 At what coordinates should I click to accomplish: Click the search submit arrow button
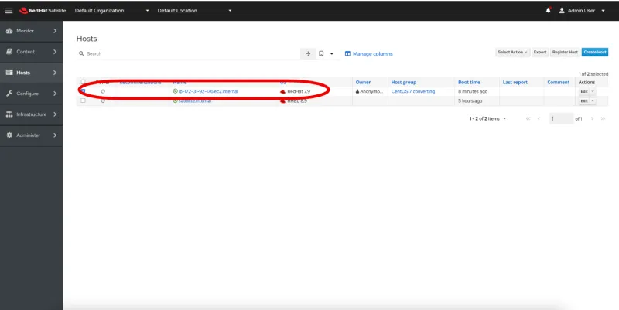(308, 53)
